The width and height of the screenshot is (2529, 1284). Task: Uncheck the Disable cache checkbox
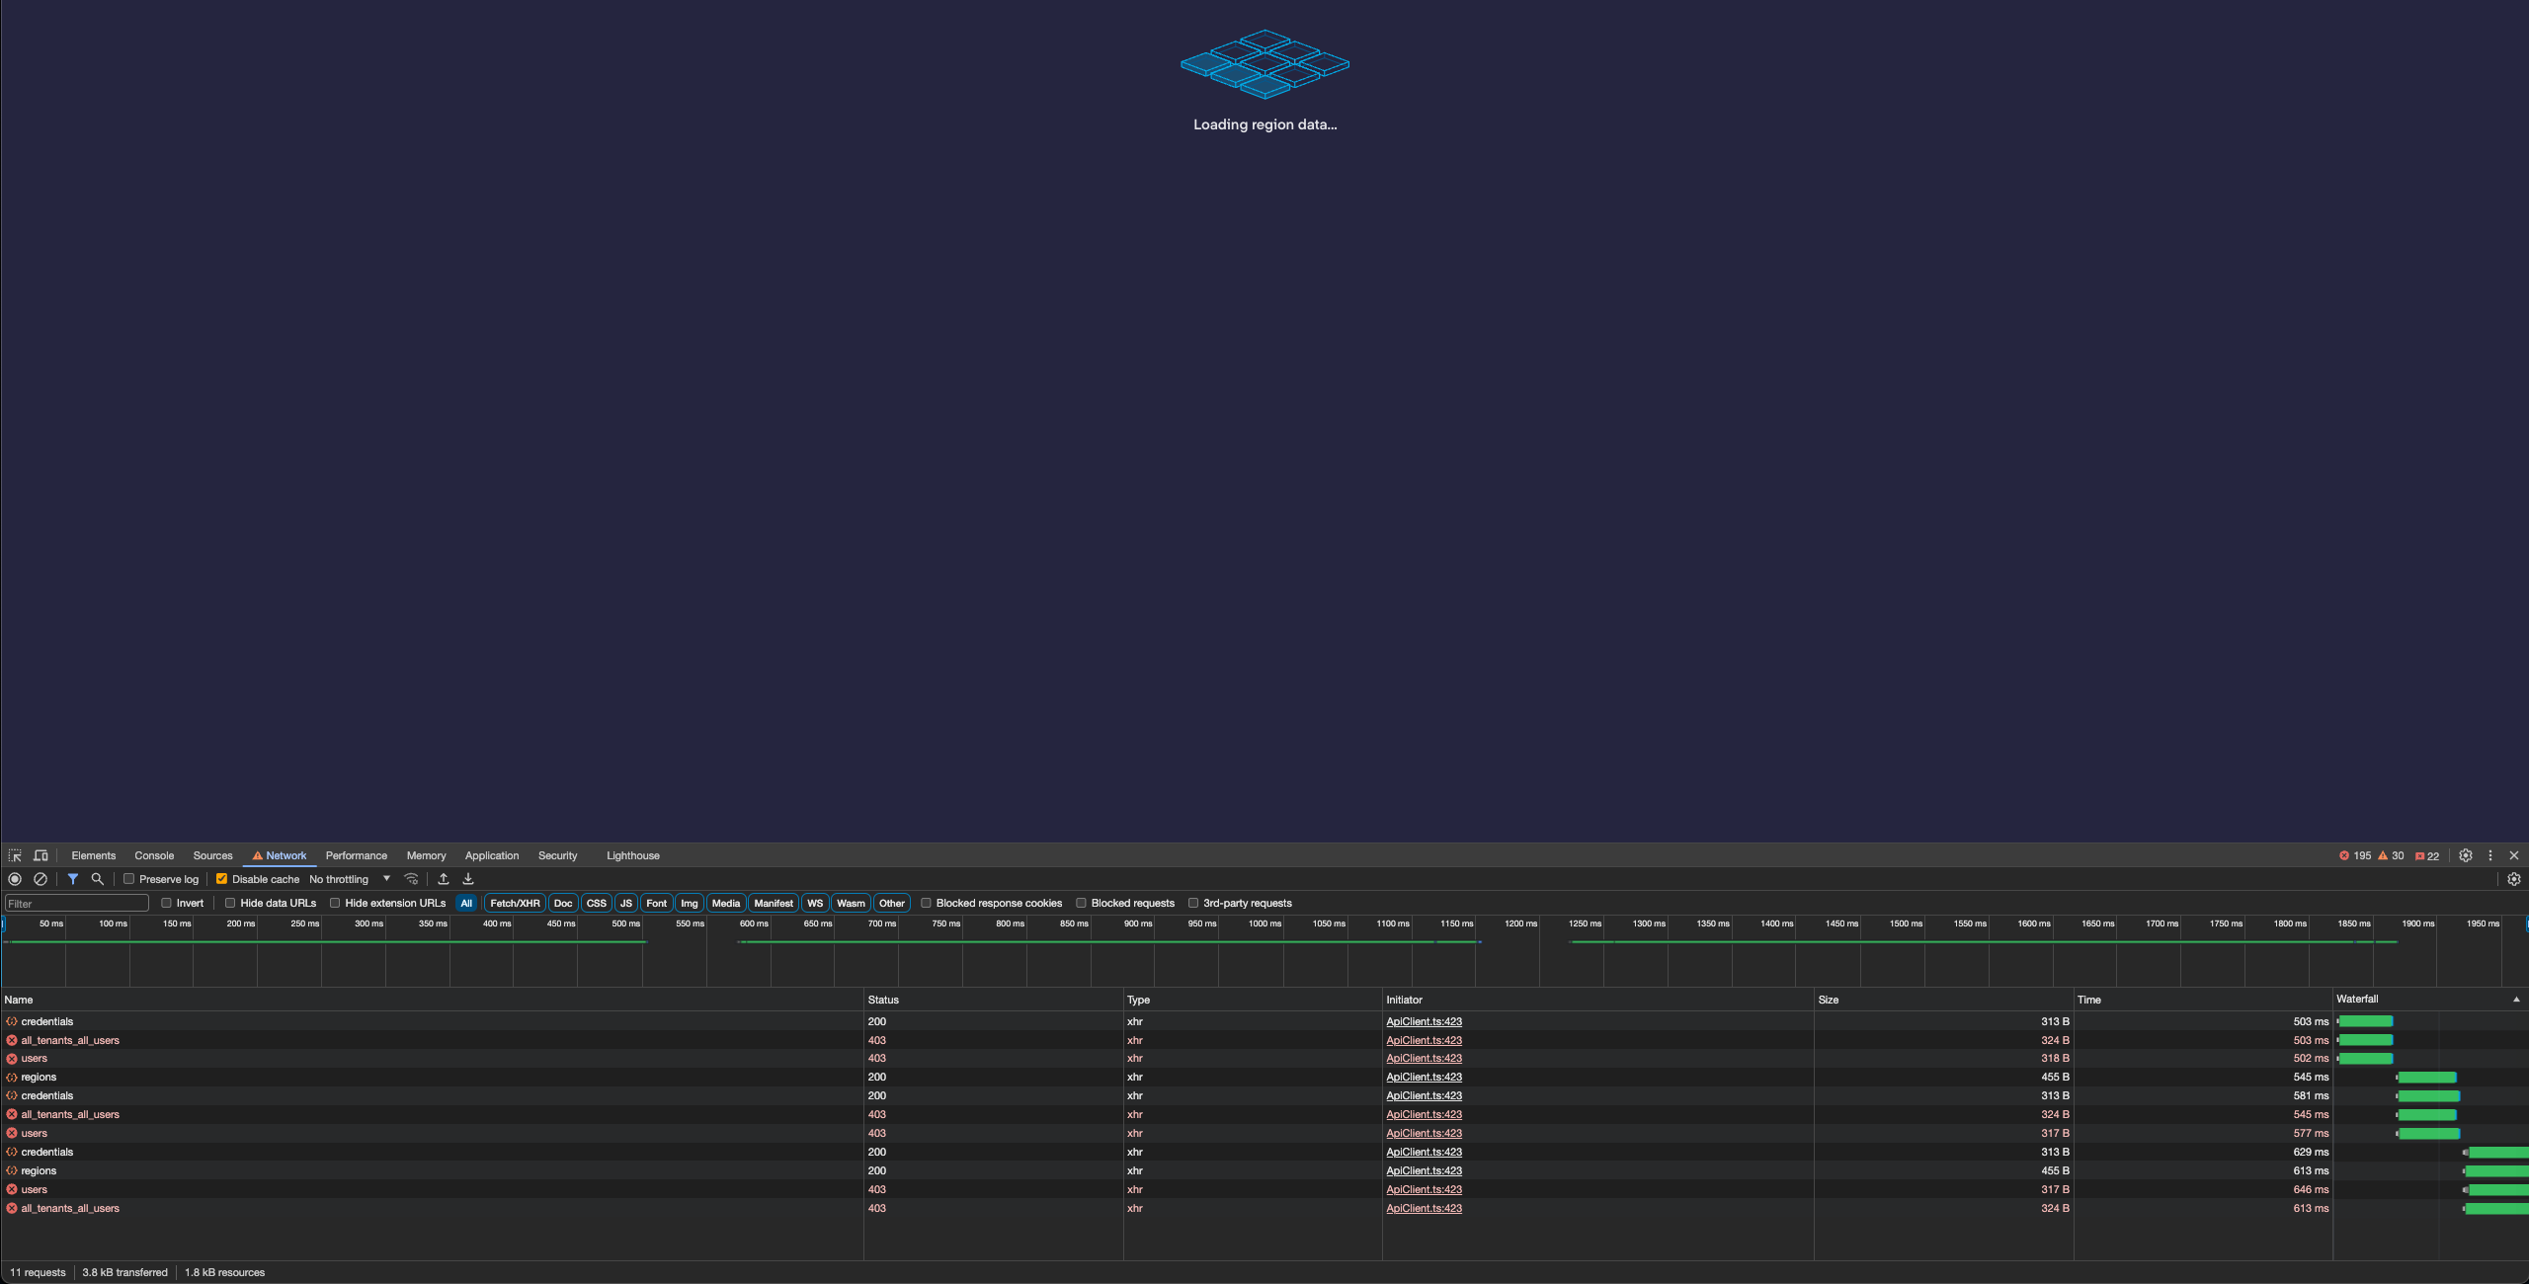221,879
